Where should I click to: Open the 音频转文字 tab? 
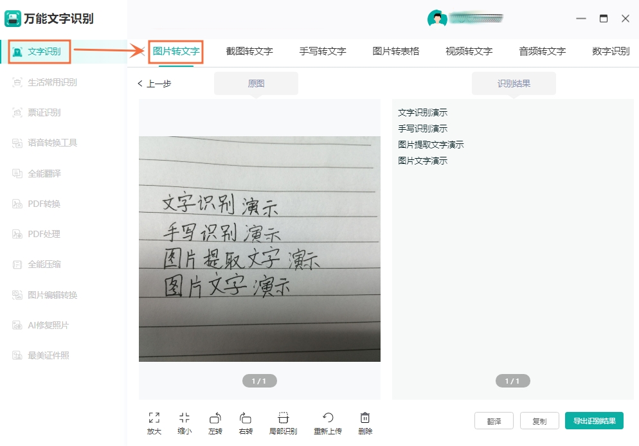point(541,50)
